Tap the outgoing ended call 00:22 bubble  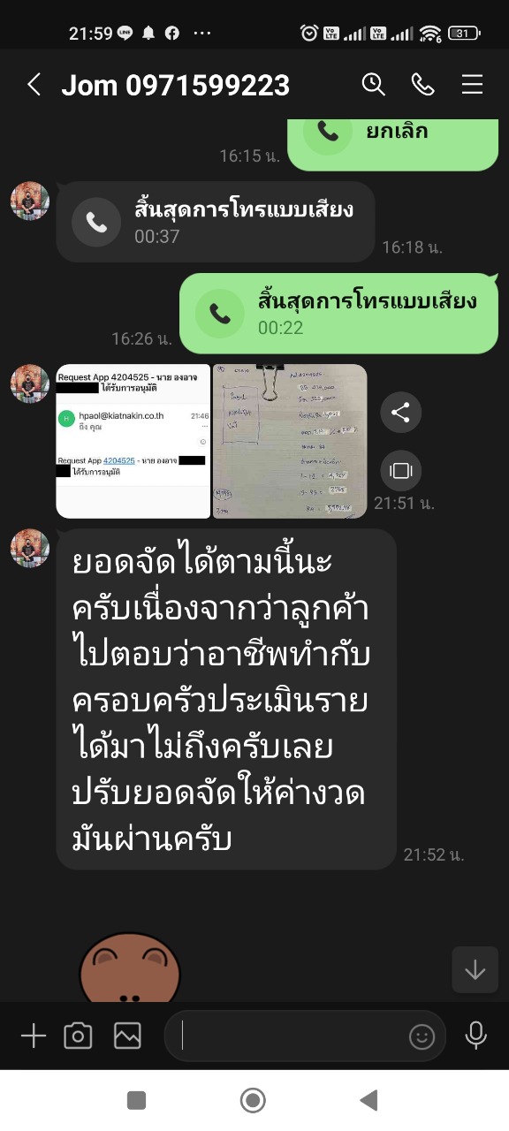point(339,314)
